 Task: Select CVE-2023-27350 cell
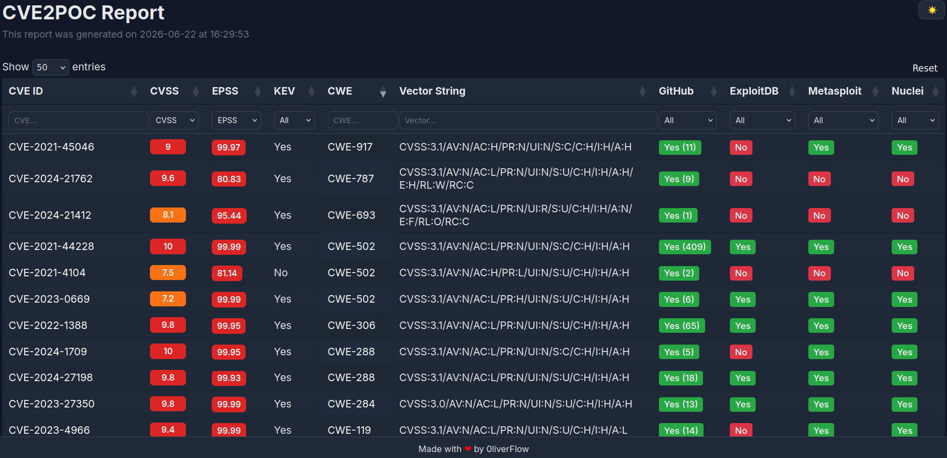pyautogui.click(x=52, y=404)
